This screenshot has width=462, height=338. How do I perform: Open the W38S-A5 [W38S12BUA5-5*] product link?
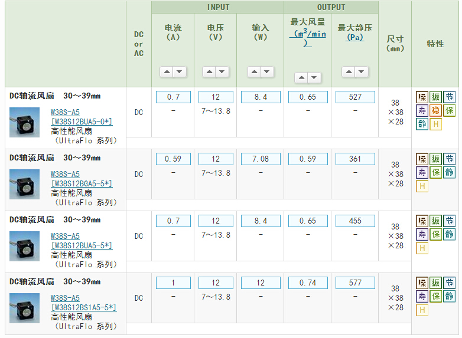[x=82, y=241]
